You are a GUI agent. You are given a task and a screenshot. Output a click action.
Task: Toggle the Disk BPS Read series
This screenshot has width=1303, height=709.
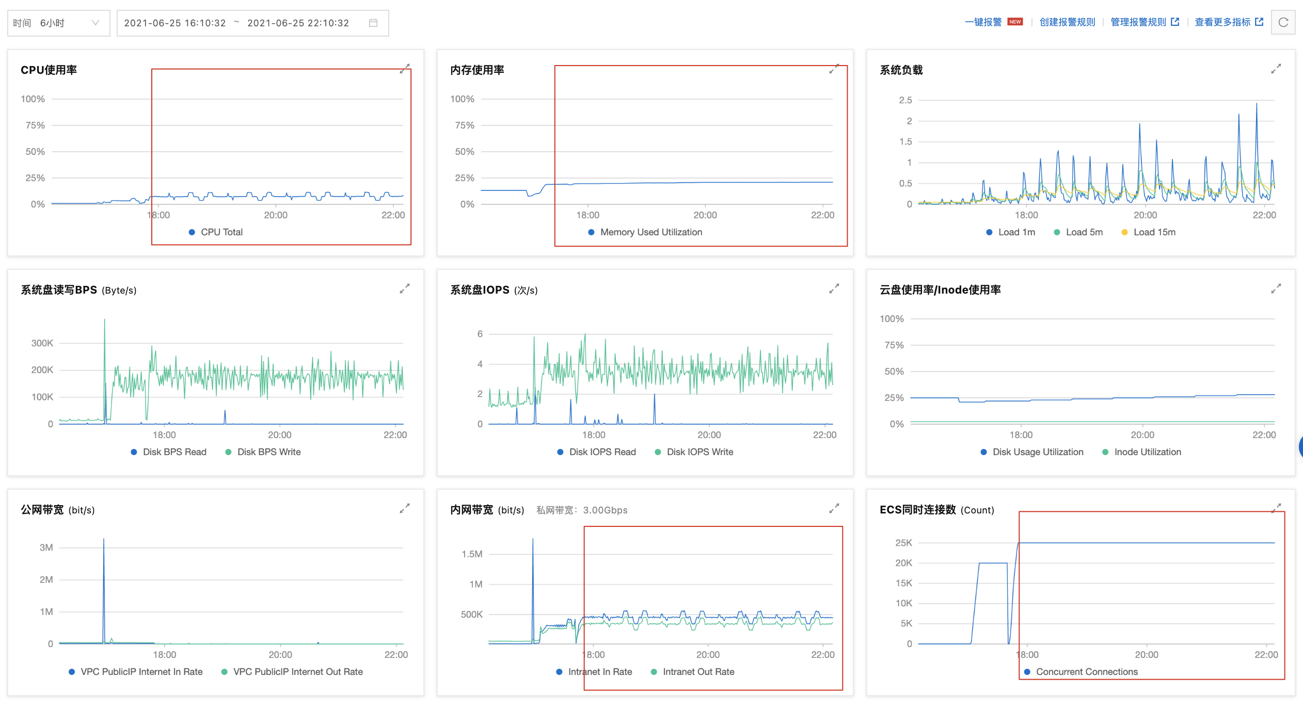pyautogui.click(x=169, y=452)
